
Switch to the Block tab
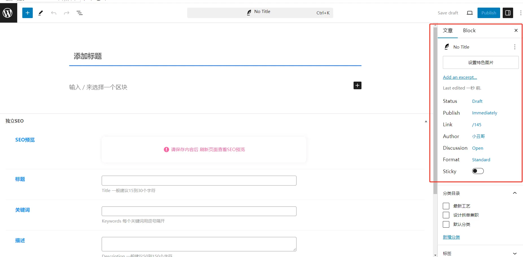(x=469, y=31)
